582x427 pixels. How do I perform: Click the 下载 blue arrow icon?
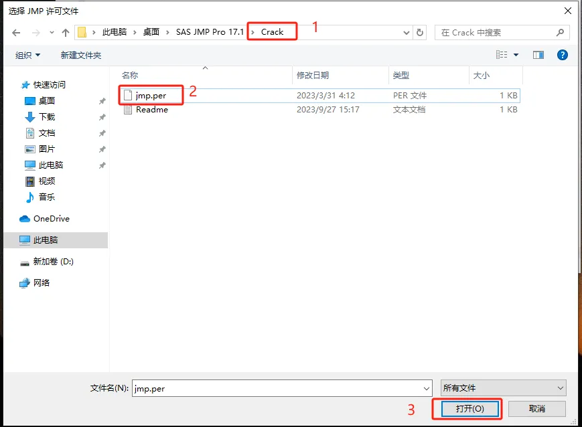pyautogui.click(x=30, y=117)
